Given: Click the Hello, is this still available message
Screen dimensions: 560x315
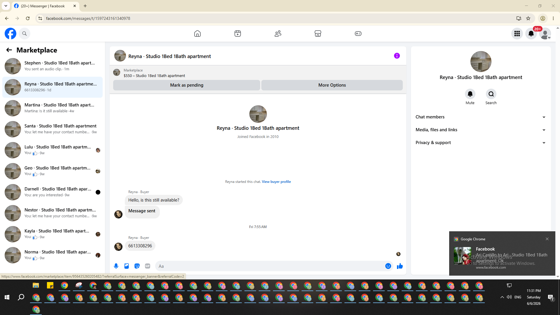Looking at the screenshot, I should [154, 200].
